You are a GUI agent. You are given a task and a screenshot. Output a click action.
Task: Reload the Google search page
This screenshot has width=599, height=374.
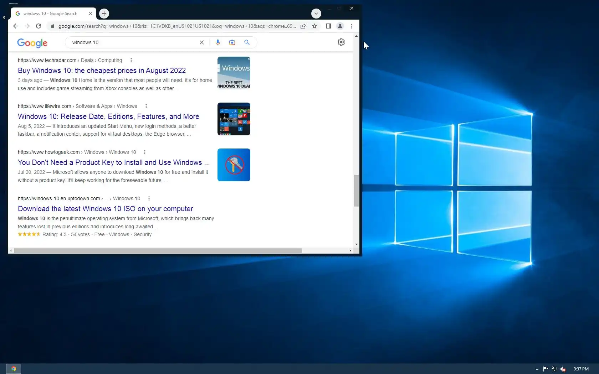39,26
